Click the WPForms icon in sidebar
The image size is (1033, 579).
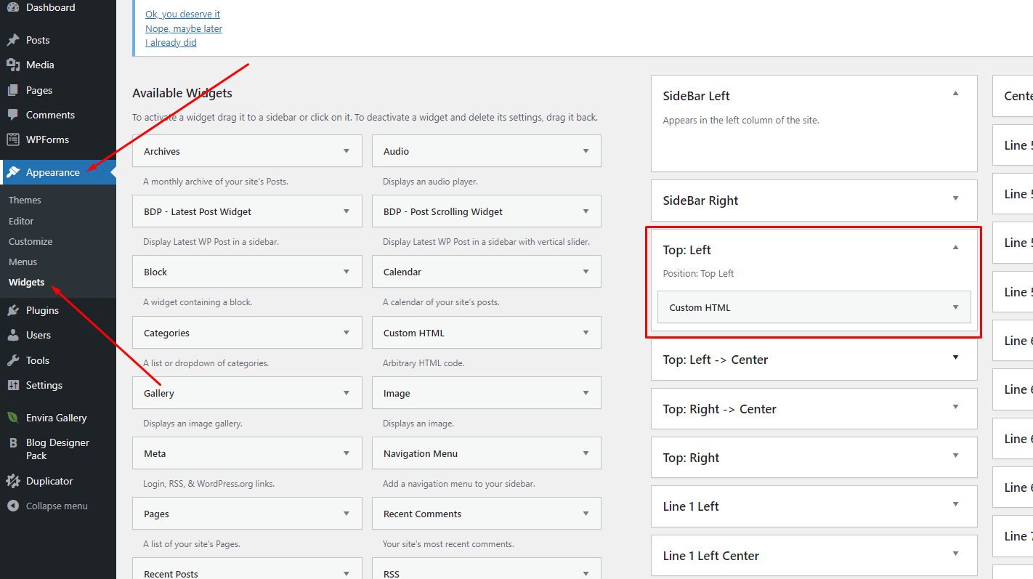(13, 139)
